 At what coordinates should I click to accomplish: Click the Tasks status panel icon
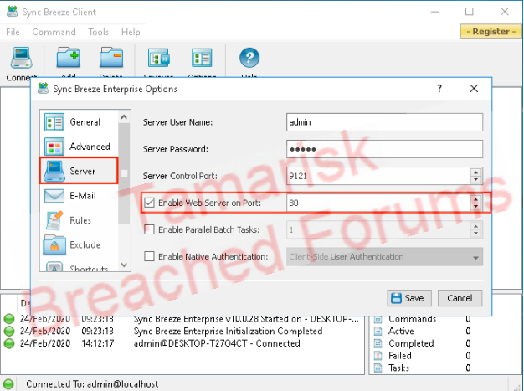378,368
